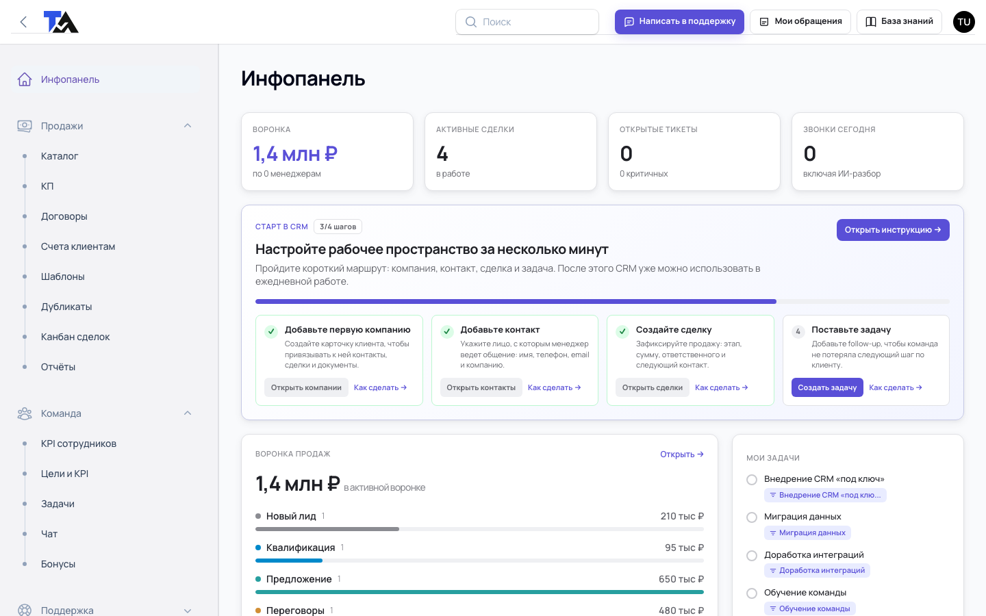
Task: Click the TA logo in header
Action: [x=61, y=22]
